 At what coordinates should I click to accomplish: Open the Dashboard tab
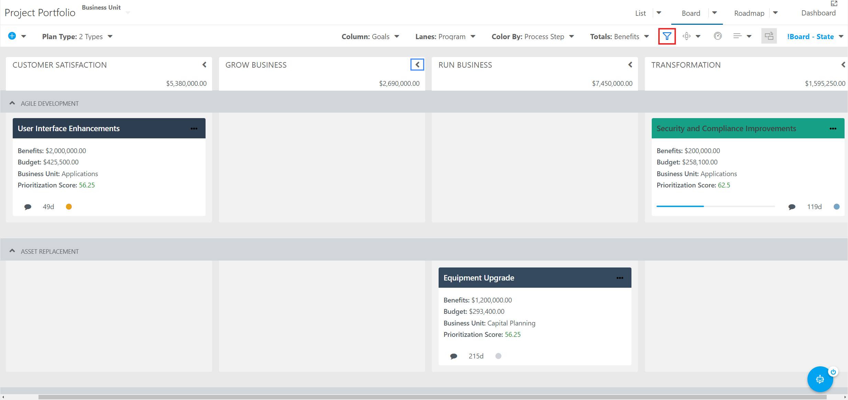point(818,13)
